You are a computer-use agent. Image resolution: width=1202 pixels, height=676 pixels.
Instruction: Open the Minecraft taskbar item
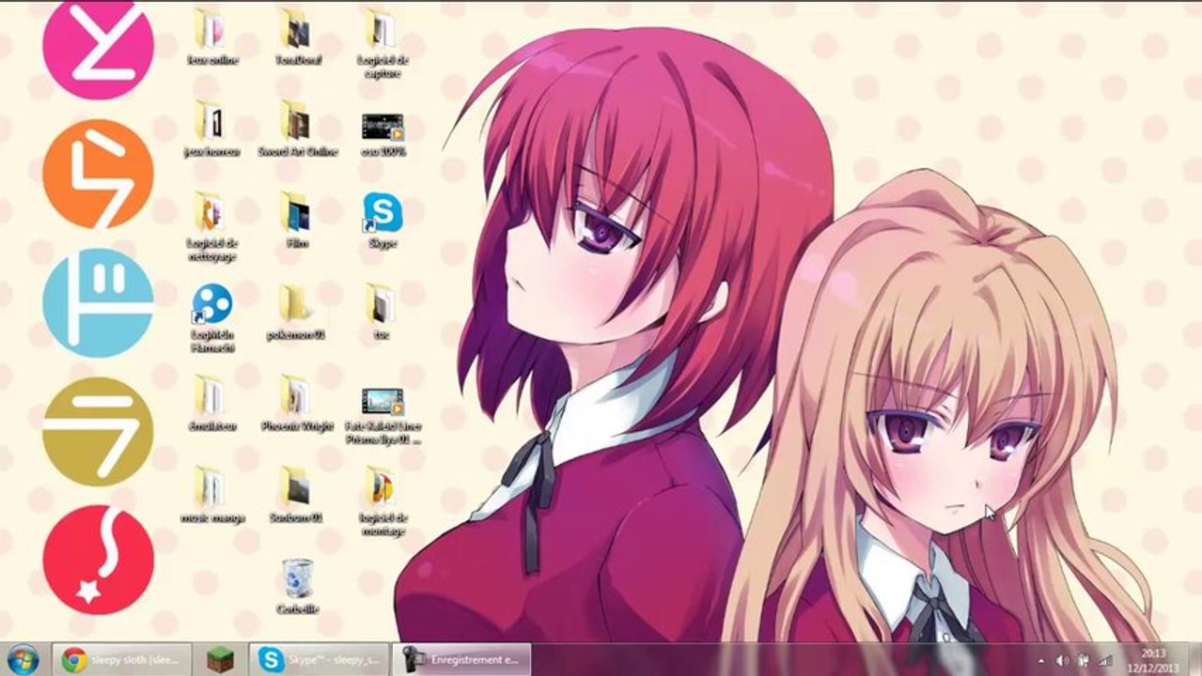click(x=220, y=659)
